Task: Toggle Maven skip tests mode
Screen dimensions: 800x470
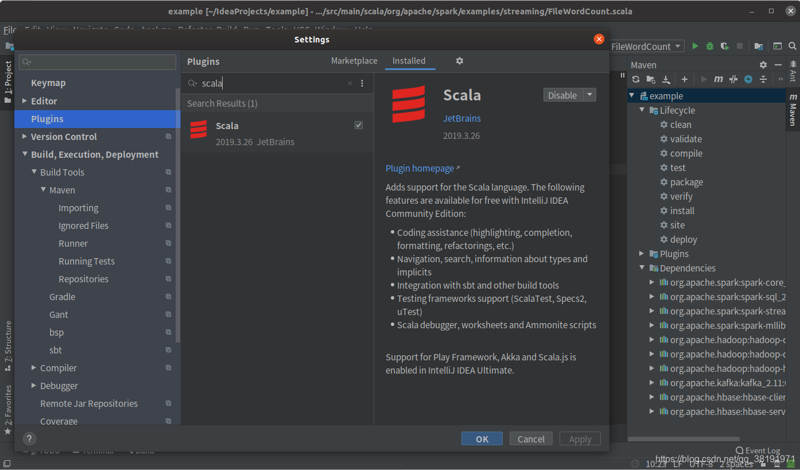Action: coord(748,79)
